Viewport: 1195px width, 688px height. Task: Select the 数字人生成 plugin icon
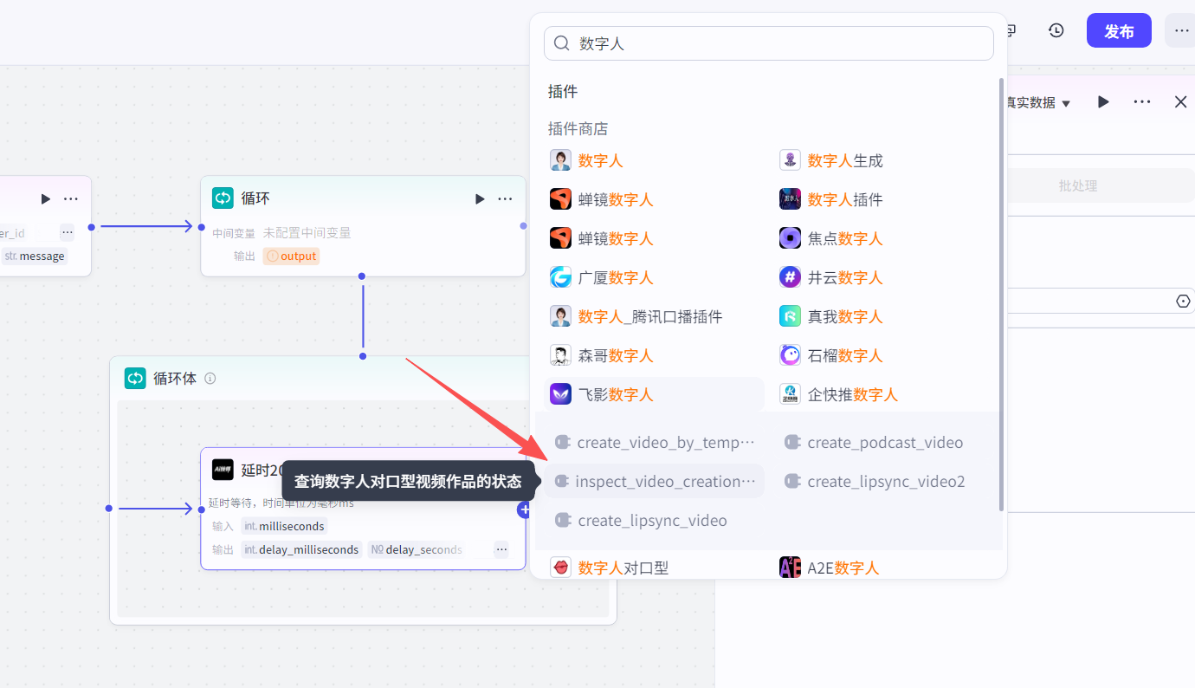[790, 160]
